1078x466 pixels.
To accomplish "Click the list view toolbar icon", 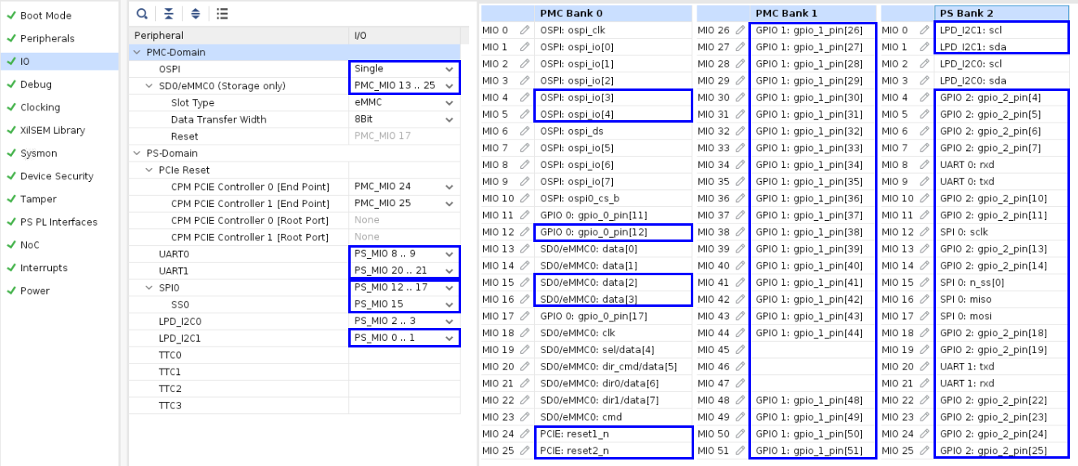I will pos(222,13).
